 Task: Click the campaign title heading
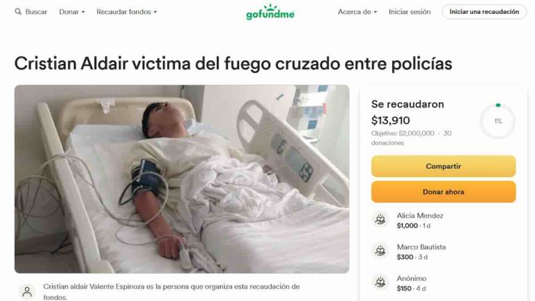(233, 64)
